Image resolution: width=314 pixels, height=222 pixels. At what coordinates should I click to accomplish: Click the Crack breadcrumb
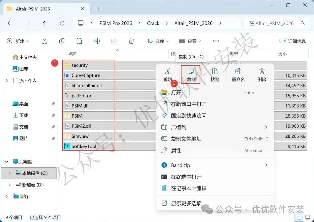(153, 23)
